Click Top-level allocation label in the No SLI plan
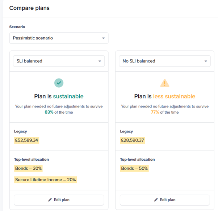218x211 pixels. [138, 160]
